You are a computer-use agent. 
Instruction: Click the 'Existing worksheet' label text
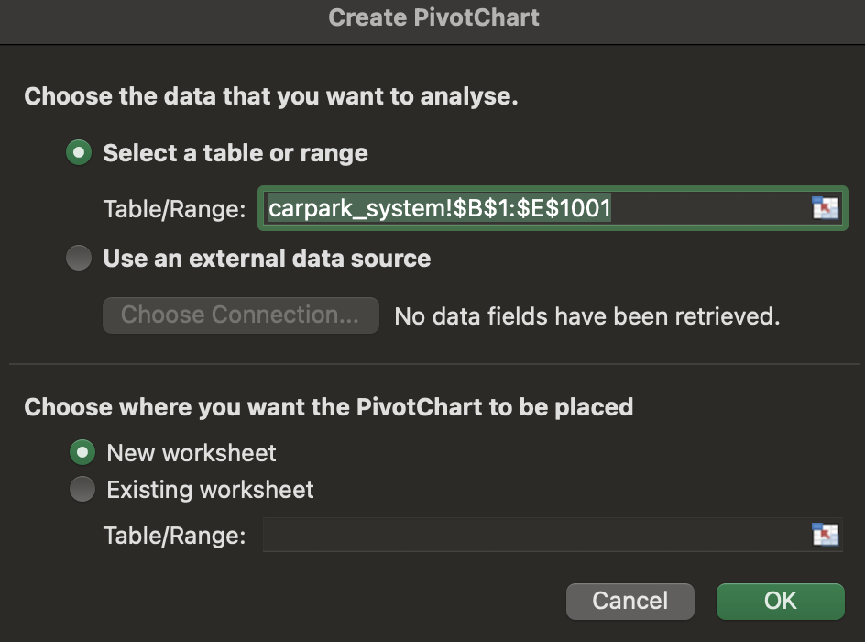point(210,490)
